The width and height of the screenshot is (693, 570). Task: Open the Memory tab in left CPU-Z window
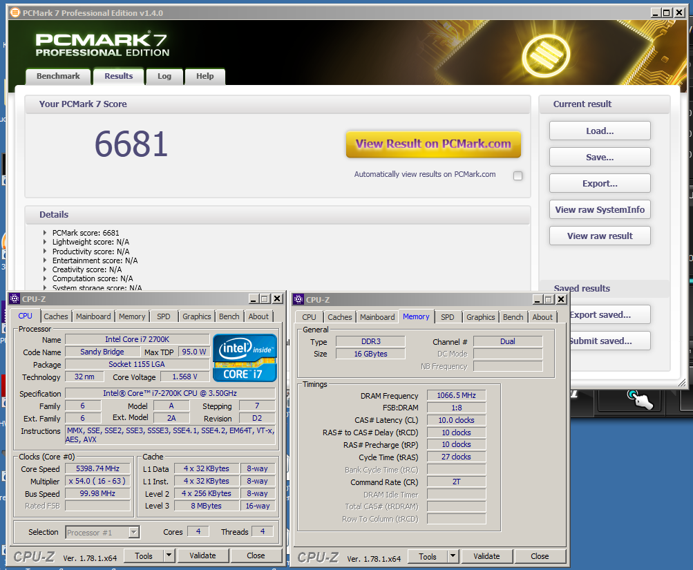coord(132,316)
